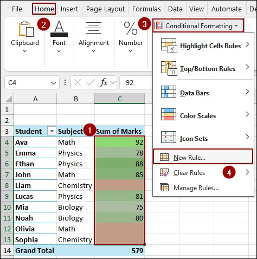Image resolution: width=257 pixels, height=259 pixels.
Task: Click the formula bar confirm checkmark icon
Action: point(91,82)
